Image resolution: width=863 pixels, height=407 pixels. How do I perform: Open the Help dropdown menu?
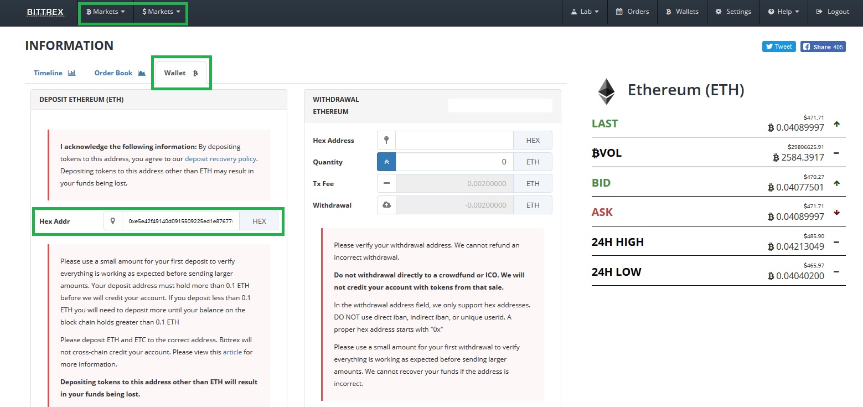tap(783, 12)
